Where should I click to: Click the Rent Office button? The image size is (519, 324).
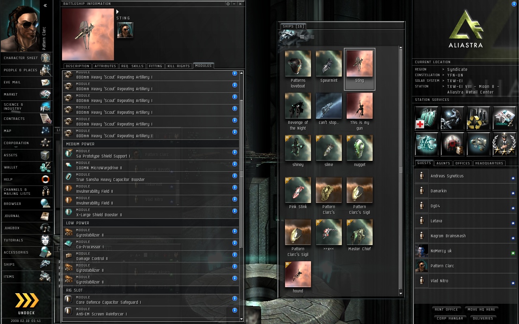click(x=446, y=309)
